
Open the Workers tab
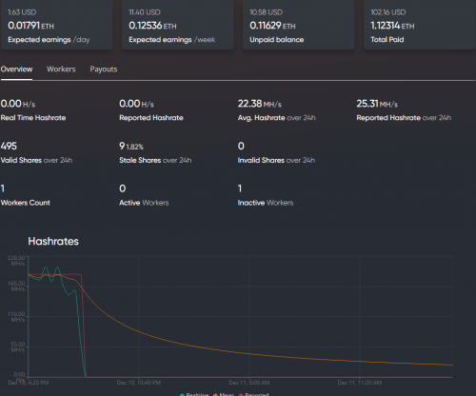61,69
